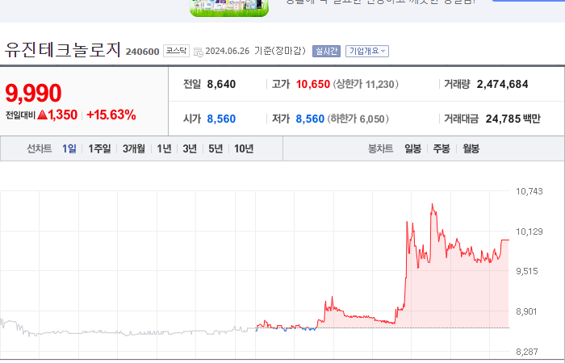Image resolution: width=565 pixels, height=363 pixels.
Task: Click the 시가 value 8,560
Action: point(221,119)
